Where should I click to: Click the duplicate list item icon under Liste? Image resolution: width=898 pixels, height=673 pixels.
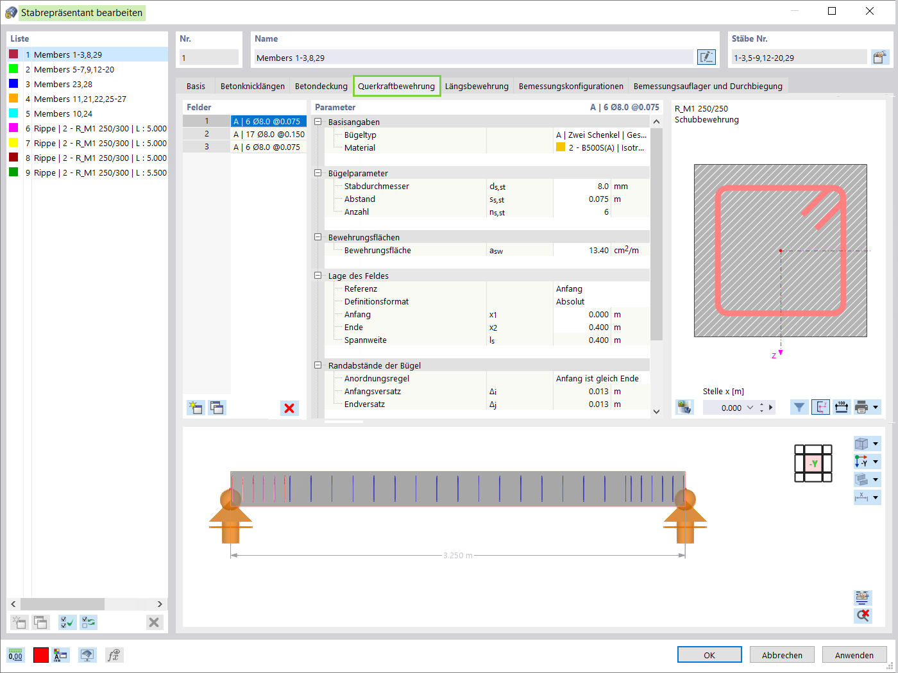tap(41, 622)
